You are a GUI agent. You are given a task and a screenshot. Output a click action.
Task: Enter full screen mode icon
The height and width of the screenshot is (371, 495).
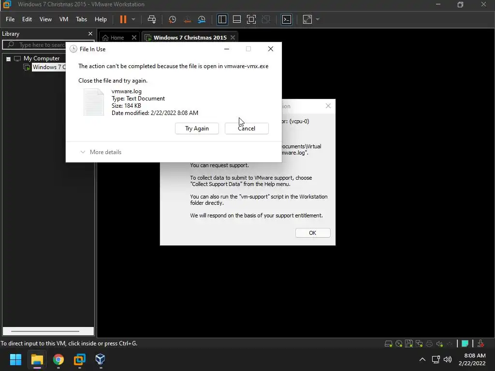pyautogui.click(x=251, y=19)
